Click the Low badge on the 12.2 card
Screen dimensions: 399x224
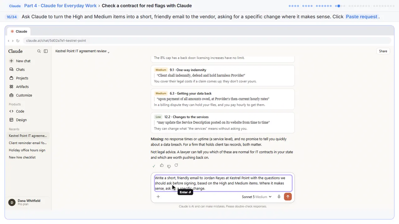[158, 117]
